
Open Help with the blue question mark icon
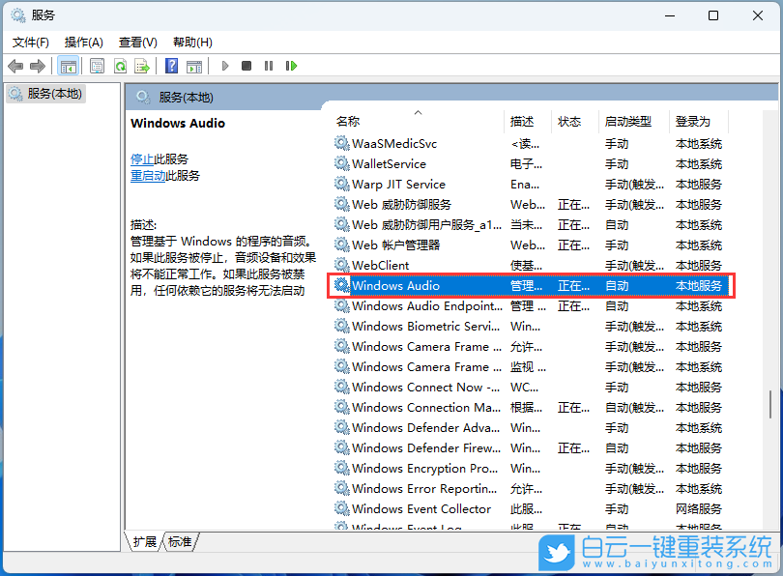[172, 66]
